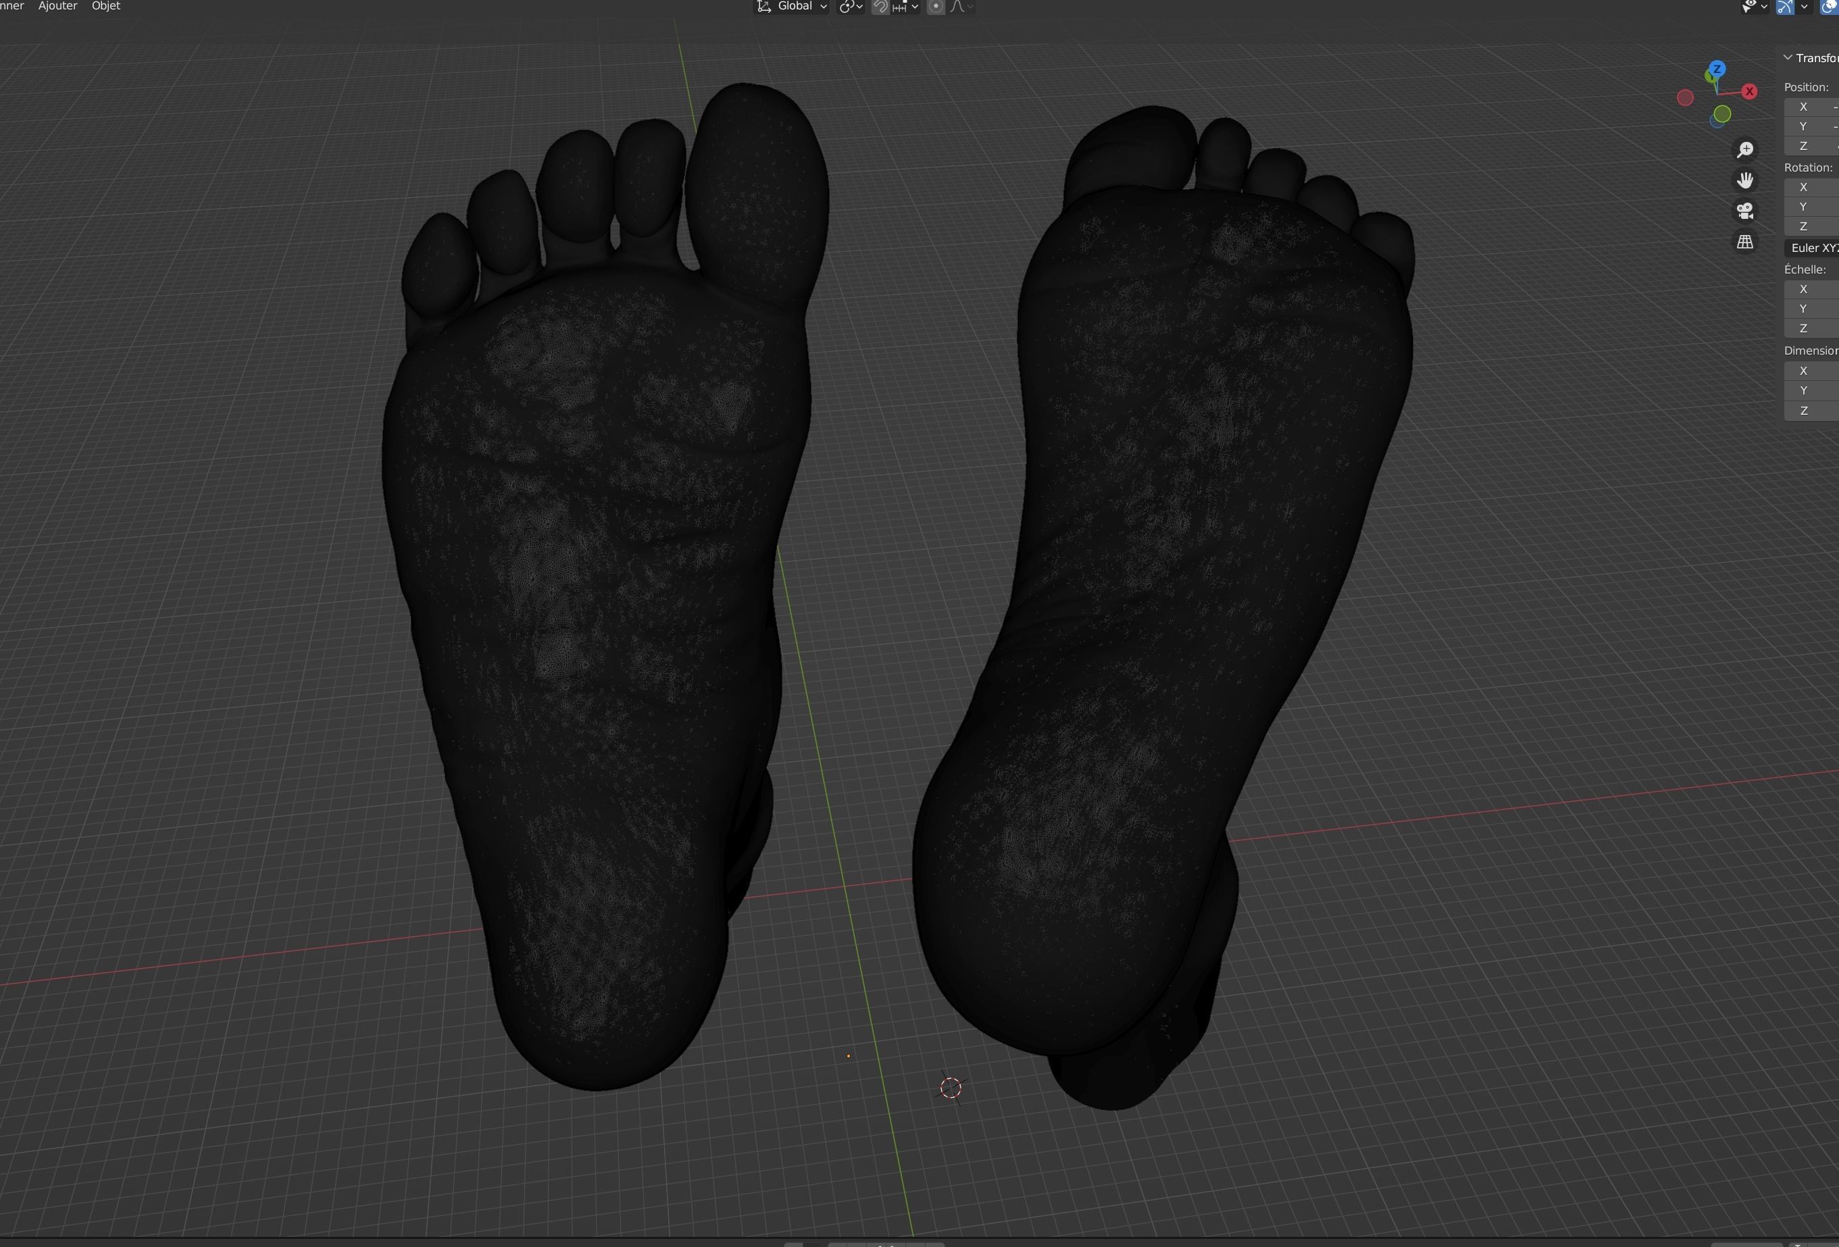Click the Rotation Z field
The width and height of the screenshot is (1839, 1247).
click(x=1811, y=227)
